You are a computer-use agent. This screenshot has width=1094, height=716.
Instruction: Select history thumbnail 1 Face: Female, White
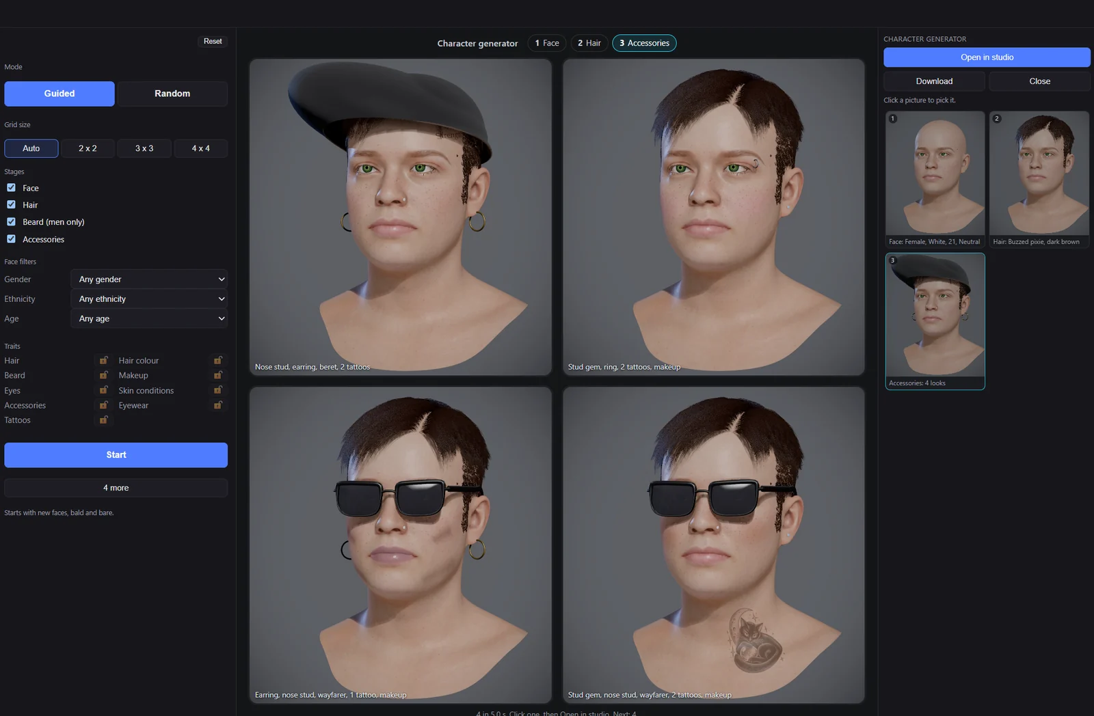(x=935, y=179)
